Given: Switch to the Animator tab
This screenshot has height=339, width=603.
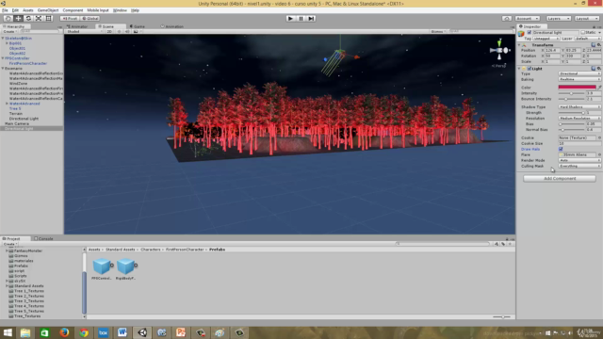Looking at the screenshot, I should tap(77, 26).
